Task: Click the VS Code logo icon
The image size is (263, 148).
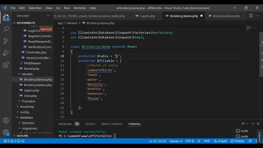Action: coord(5,8)
